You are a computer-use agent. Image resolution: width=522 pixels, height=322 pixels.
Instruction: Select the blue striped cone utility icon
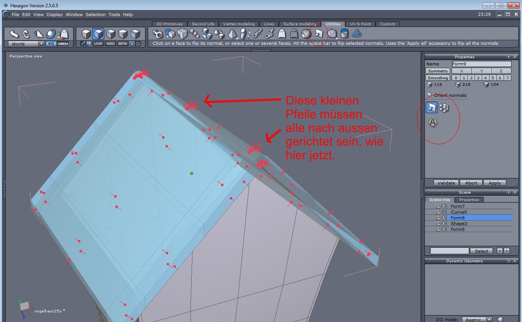click(x=357, y=34)
